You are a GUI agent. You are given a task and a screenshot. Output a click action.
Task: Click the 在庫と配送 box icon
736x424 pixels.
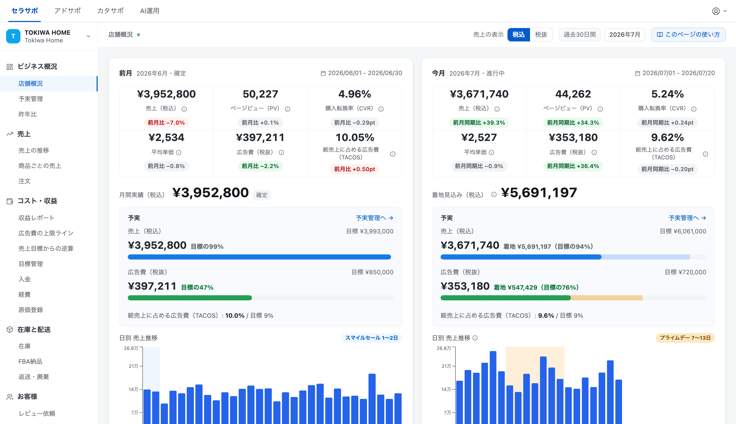[10, 329]
